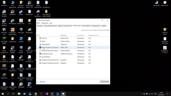
Task: Select the Steam desktop shortcut
Action: [x=21, y=13]
